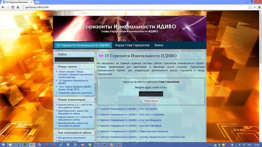
Task: Open '3 Горизонт – Ипостаси Ведущего' link
Action: coord(129,120)
